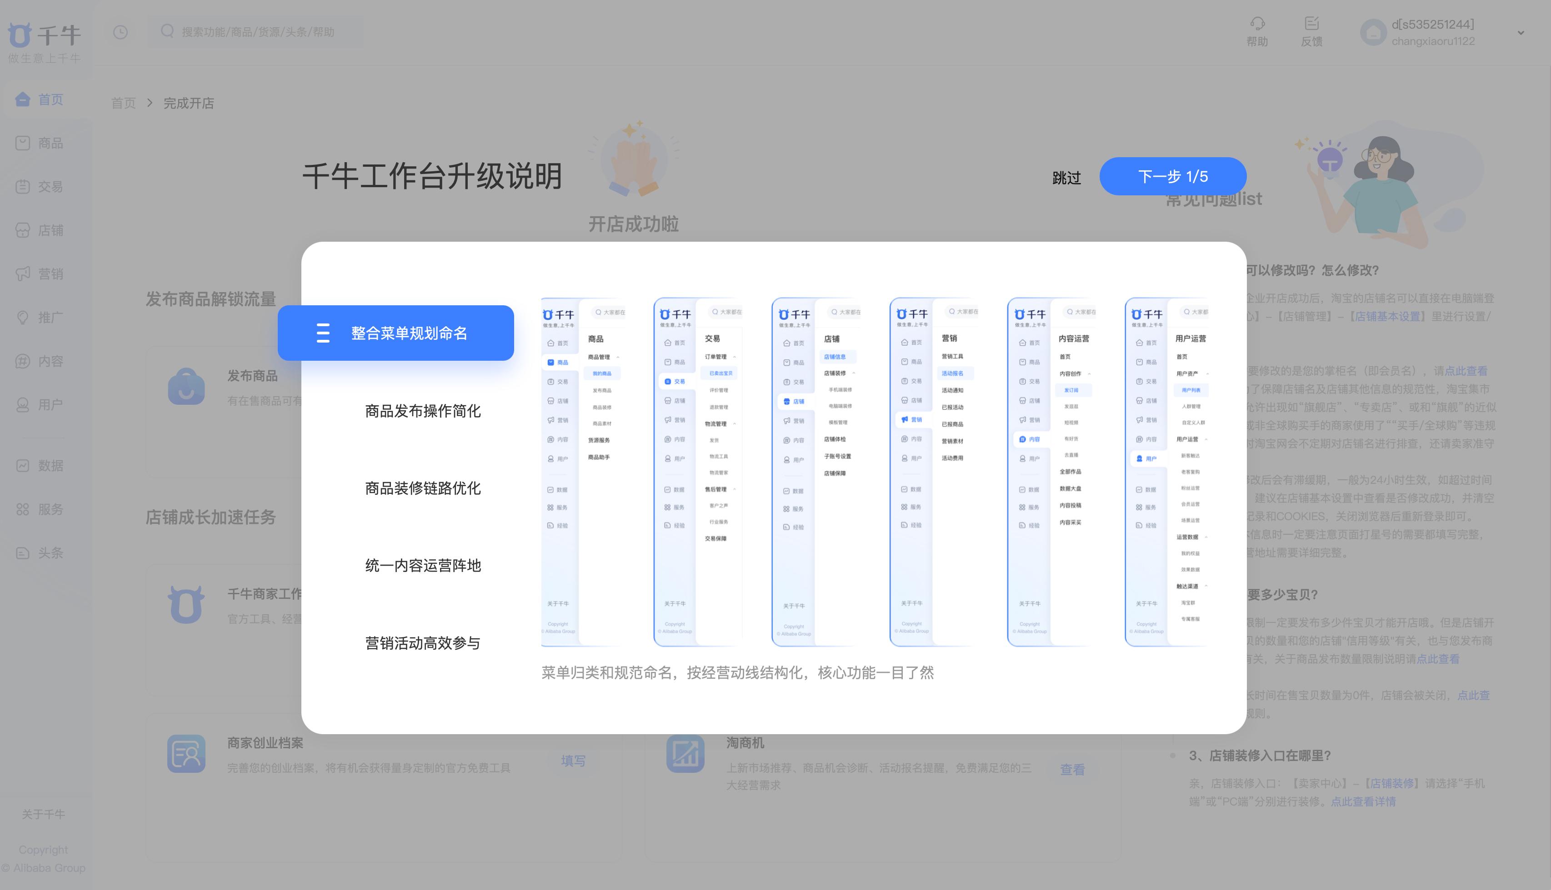
Task: Expand the account dropdown arrow
Action: point(1521,33)
